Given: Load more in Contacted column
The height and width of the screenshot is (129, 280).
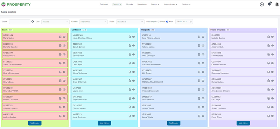Looking at the screenshot, I should pos(104,123).
